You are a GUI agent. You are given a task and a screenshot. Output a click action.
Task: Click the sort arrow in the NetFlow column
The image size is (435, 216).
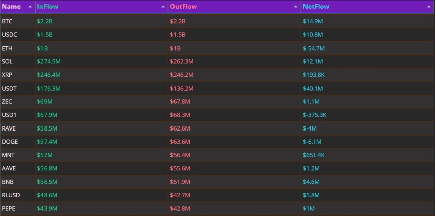(x=429, y=7)
